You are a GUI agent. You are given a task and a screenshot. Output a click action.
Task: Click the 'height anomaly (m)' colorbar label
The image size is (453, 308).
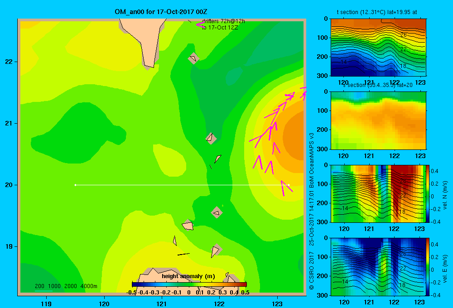pos(188,276)
